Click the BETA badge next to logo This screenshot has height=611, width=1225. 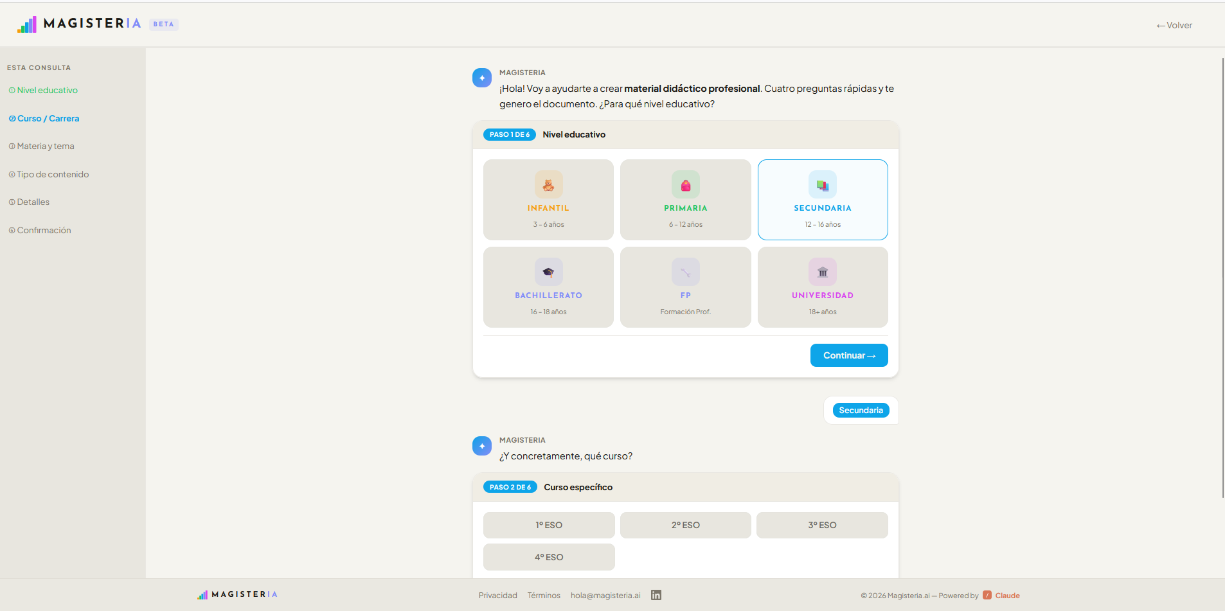[163, 24]
